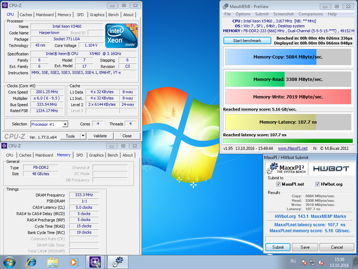Viewport: 358px width, 269px height.
Task: Switch to Graphics tab in top CPU-Z
Action: point(97,15)
